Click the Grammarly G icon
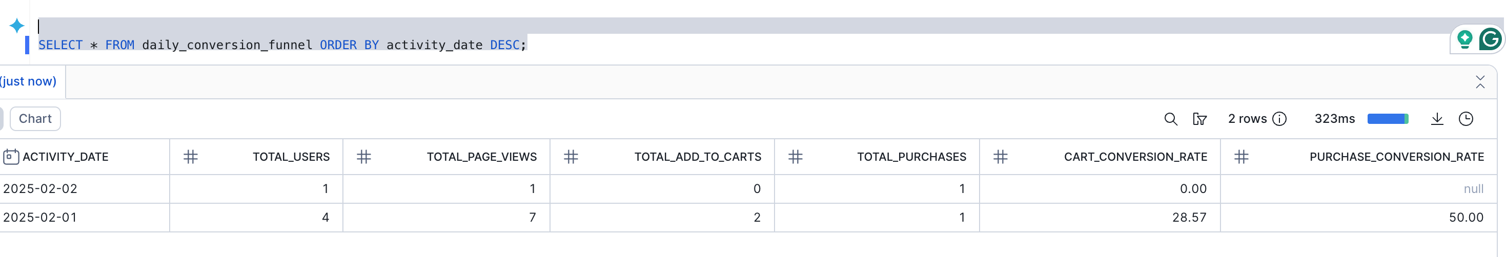Image resolution: width=1506 pixels, height=257 pixels. click(x=1490, y=39)
